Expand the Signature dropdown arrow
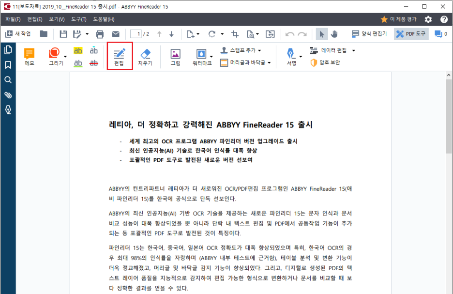Viewport: 453px width, 294px height. pos(301,57)
